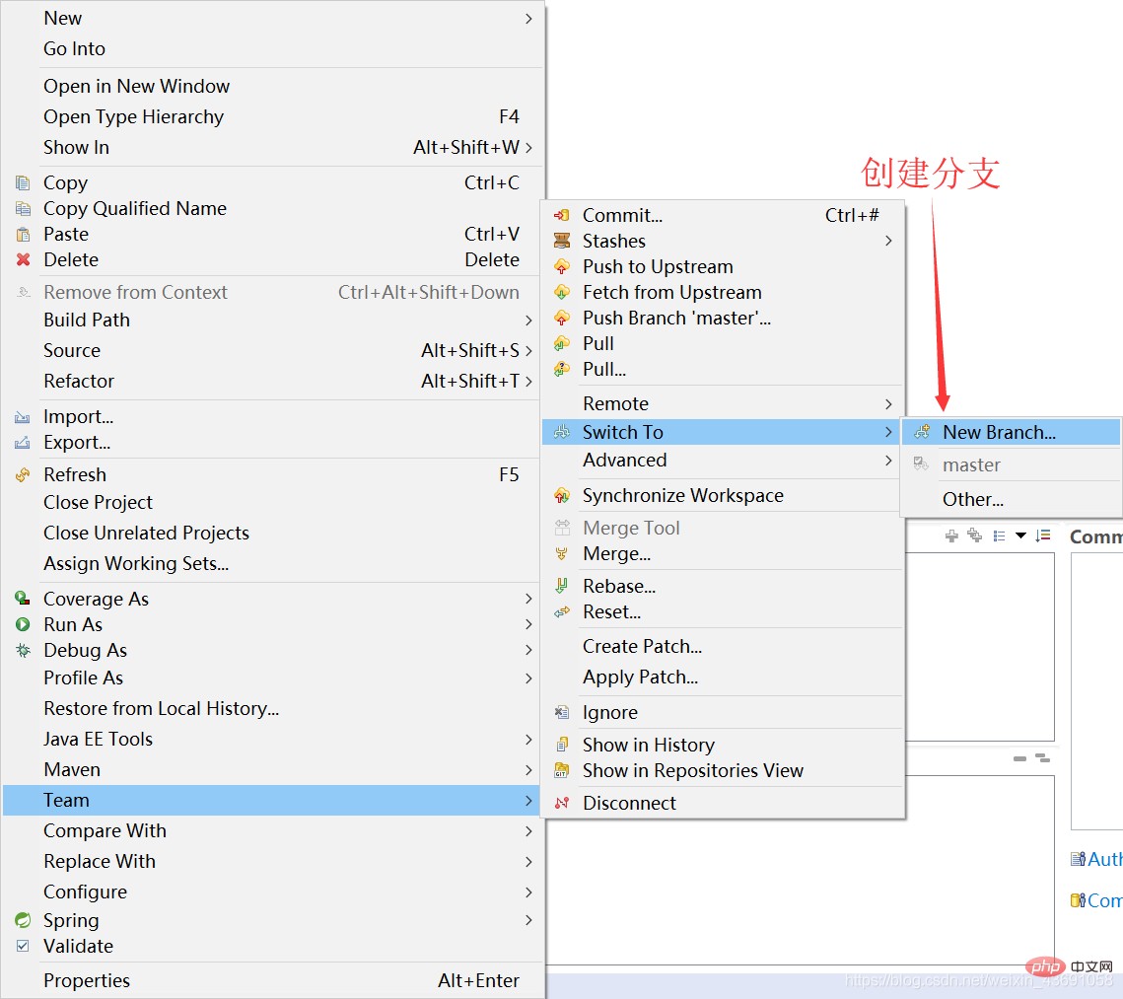Click the Copy Qualified Name icon
The width and height of the screenshot is (1123, 999).
(23, 208)
